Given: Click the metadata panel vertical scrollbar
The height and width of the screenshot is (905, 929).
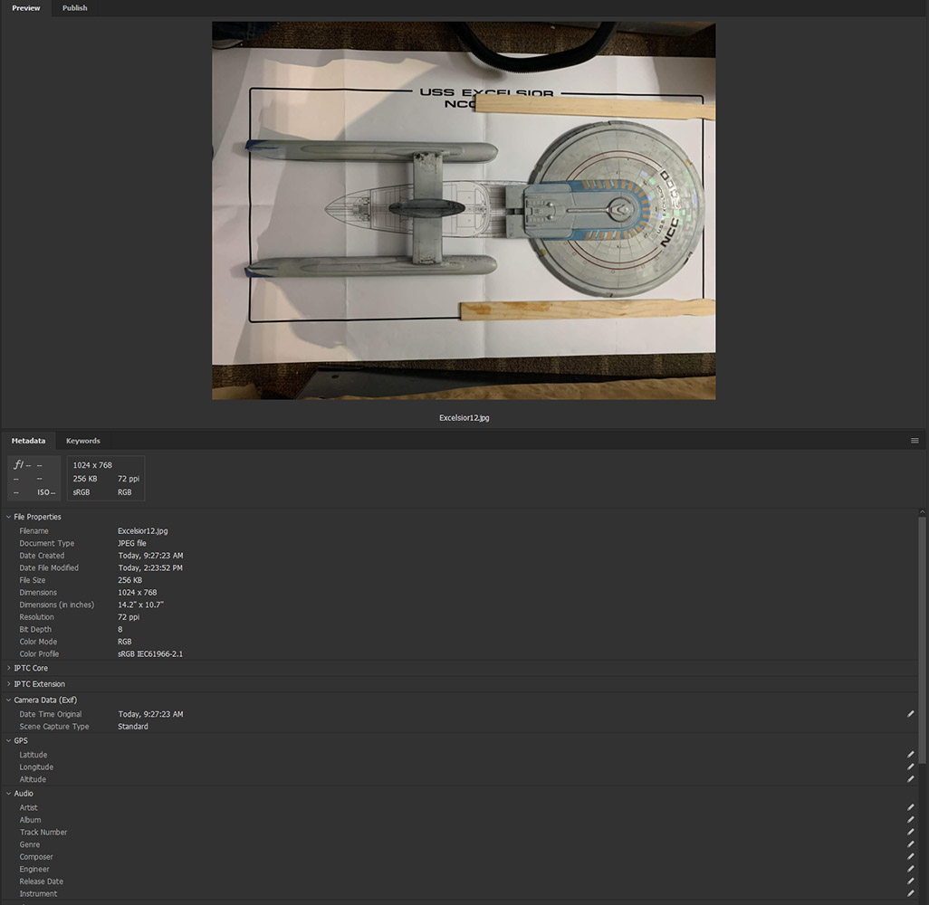Looking at the screenshot, I should point(922,640).
